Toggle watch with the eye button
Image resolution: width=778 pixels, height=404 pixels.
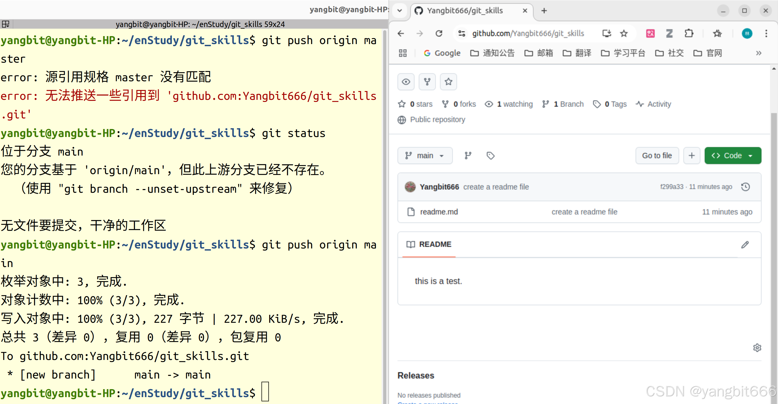[x=406, y=81]
